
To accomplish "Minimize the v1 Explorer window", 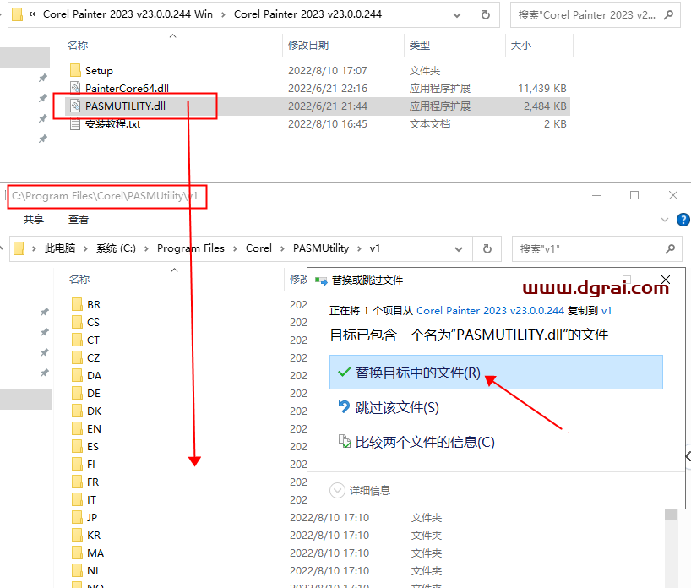I will 596,195.
